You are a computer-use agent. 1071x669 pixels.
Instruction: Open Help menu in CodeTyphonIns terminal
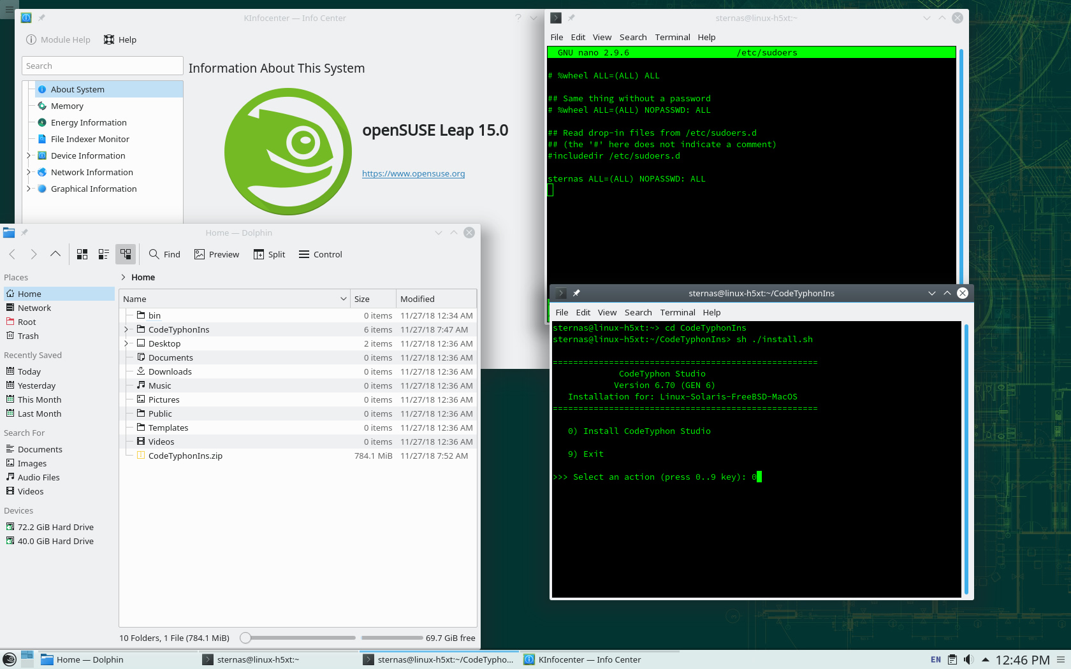pyautogui.click(x=711, y=312)
